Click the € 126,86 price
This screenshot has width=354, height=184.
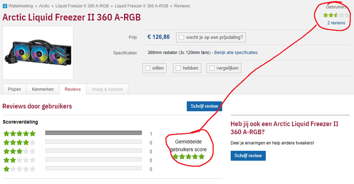click(158, 37)
